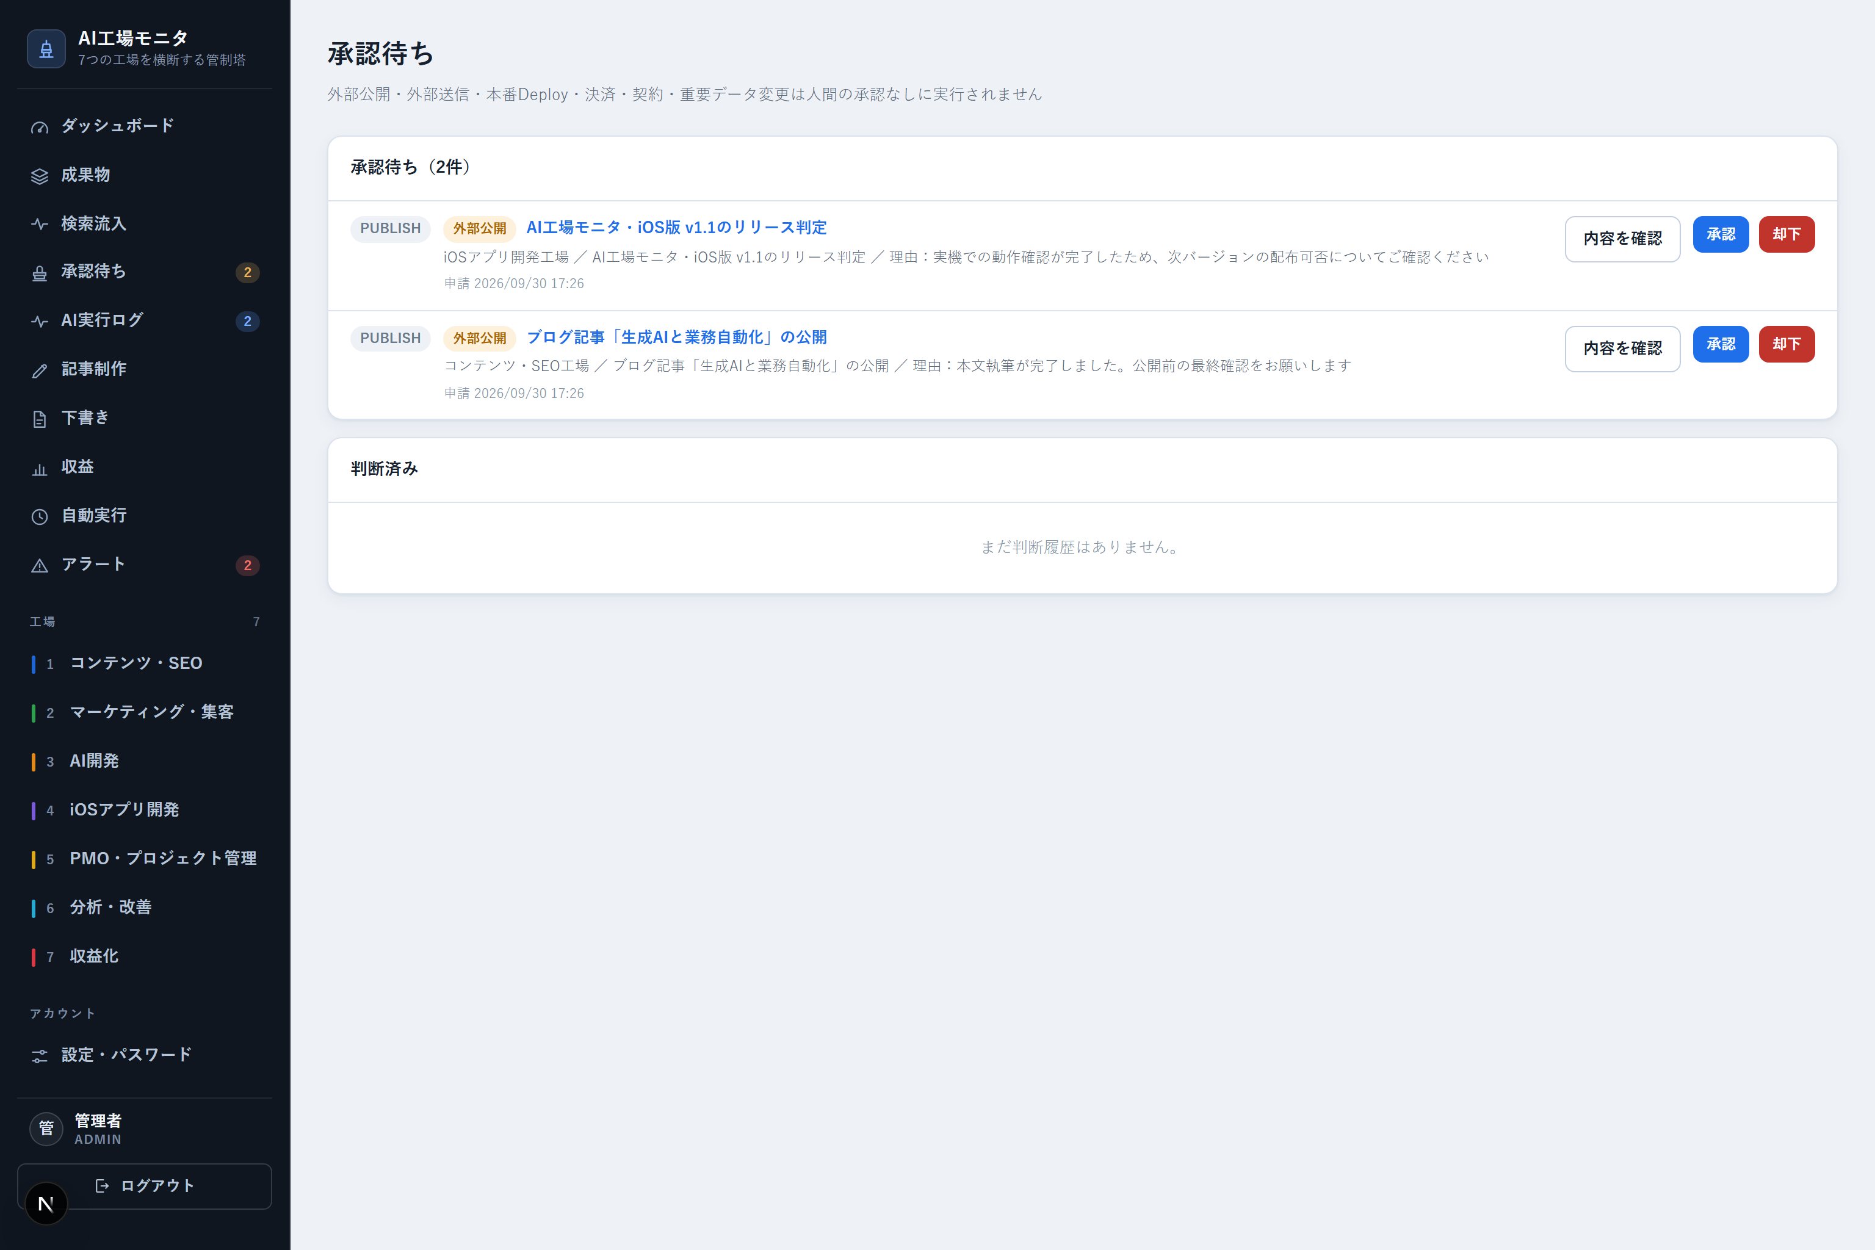Select factory 6 分析・改善
The width and height of the screenshot is (1875, 1250).
[144, 907]
